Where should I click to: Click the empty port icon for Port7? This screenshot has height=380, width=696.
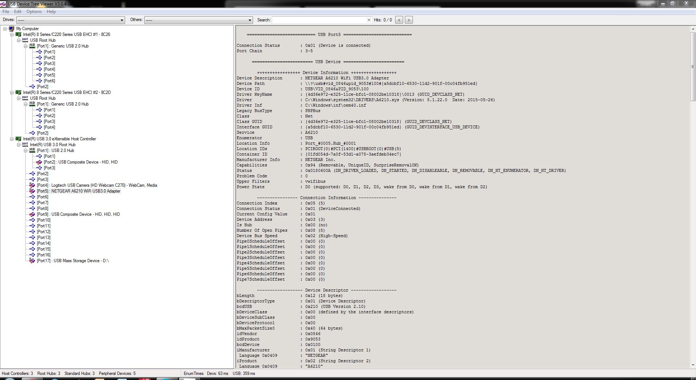click(32, 203)
